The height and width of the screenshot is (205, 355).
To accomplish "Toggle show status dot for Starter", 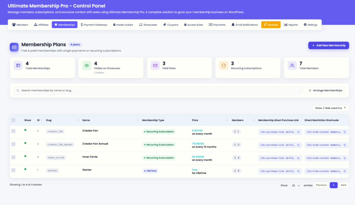I will pos(25,169).
